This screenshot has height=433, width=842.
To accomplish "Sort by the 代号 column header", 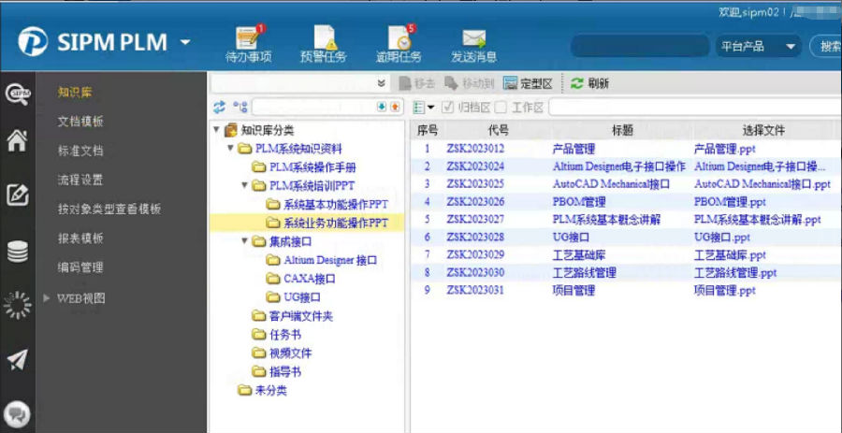I will (499, 130).
